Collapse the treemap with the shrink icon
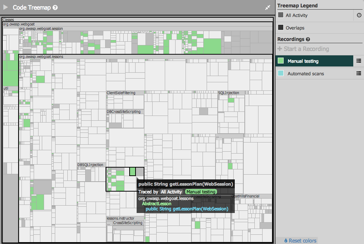 pyautogui.click(x=268, y=7)
